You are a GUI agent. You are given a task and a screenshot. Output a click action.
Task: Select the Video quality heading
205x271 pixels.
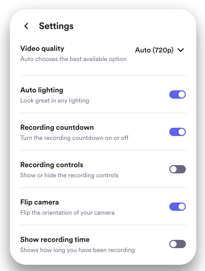click(x=42, y=49)
